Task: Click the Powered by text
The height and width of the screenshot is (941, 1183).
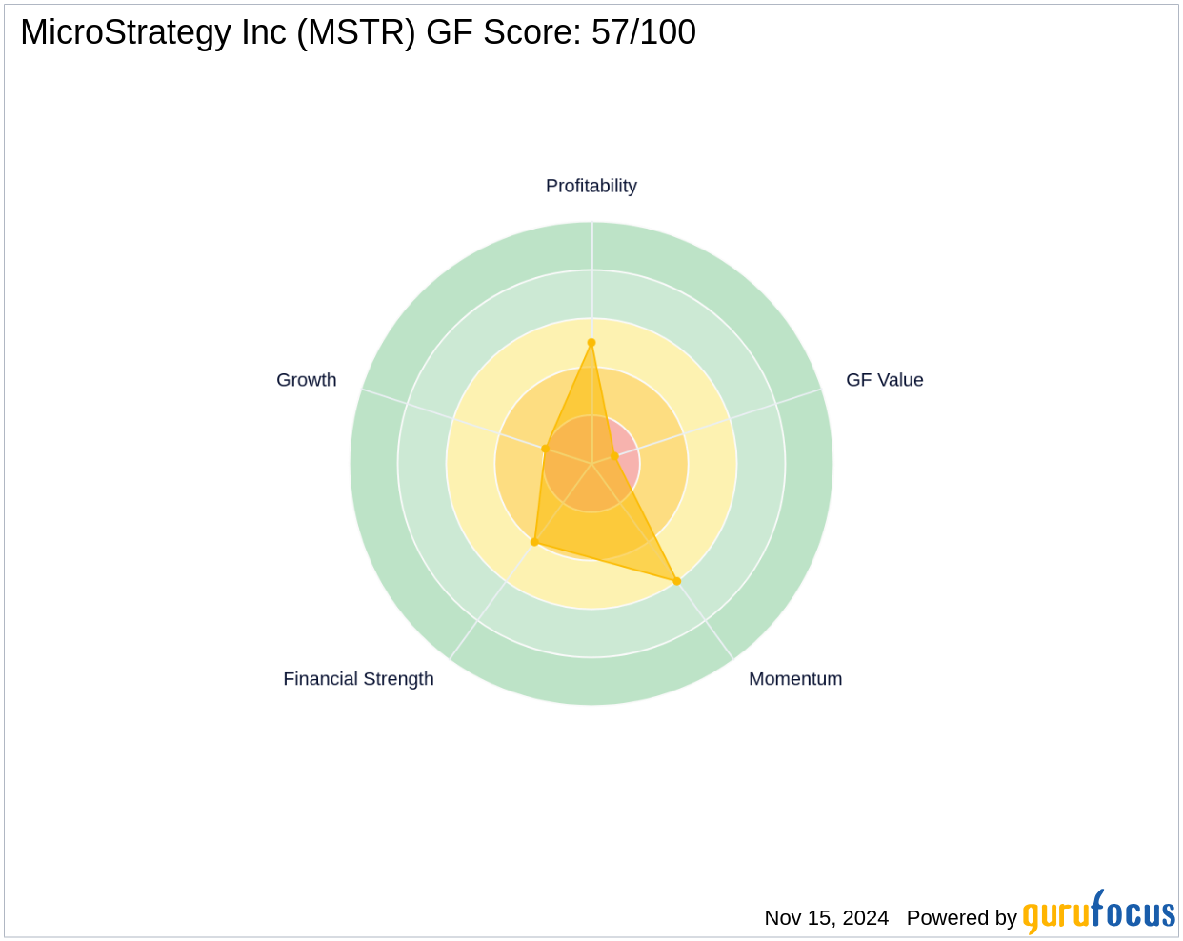Action: (x=961, y=918)
